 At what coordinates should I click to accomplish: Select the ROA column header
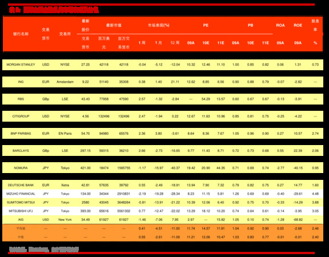[x=280, y=25]
